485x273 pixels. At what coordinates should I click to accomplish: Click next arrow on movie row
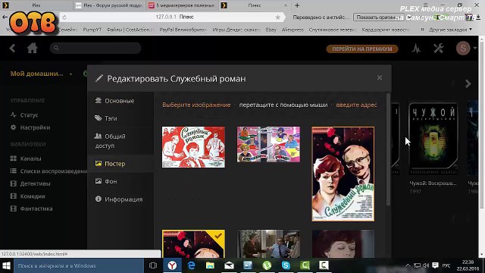click(x=468, y=83)
